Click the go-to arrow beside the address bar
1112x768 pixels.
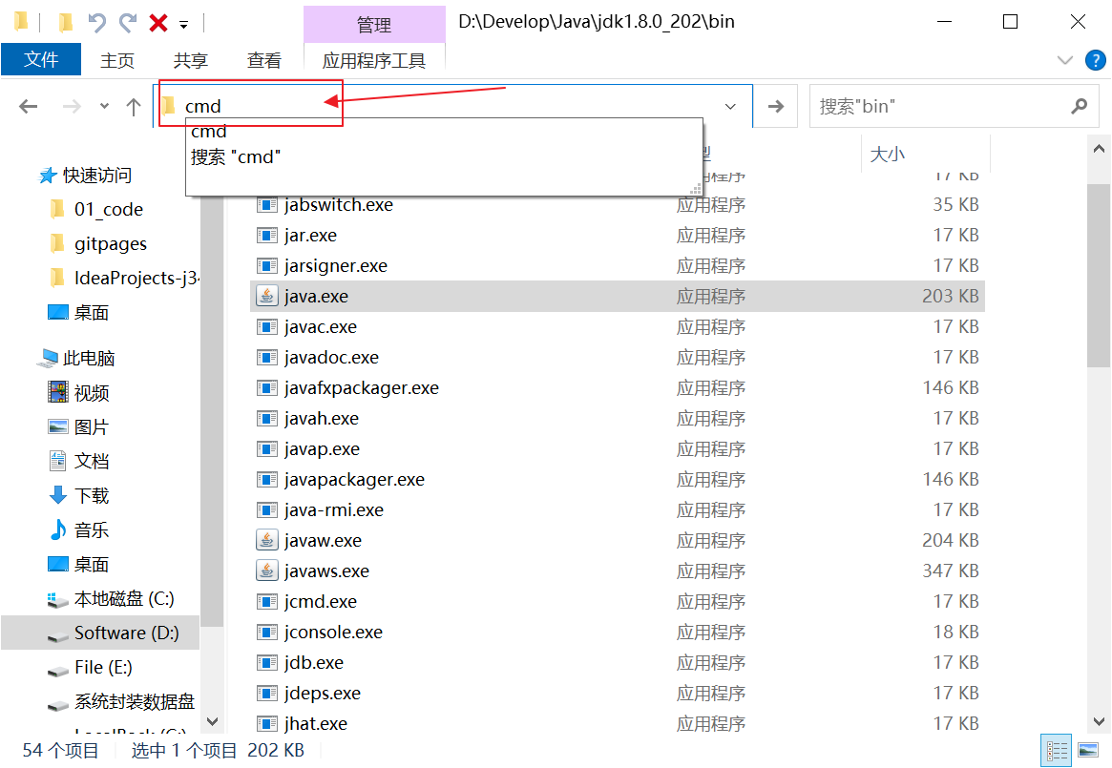pyautogui.click(x=776, y=107)
